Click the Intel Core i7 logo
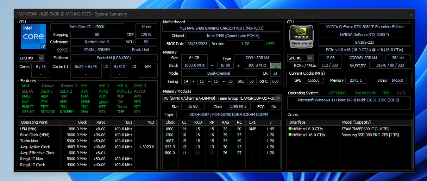 (x=33, y=36)
